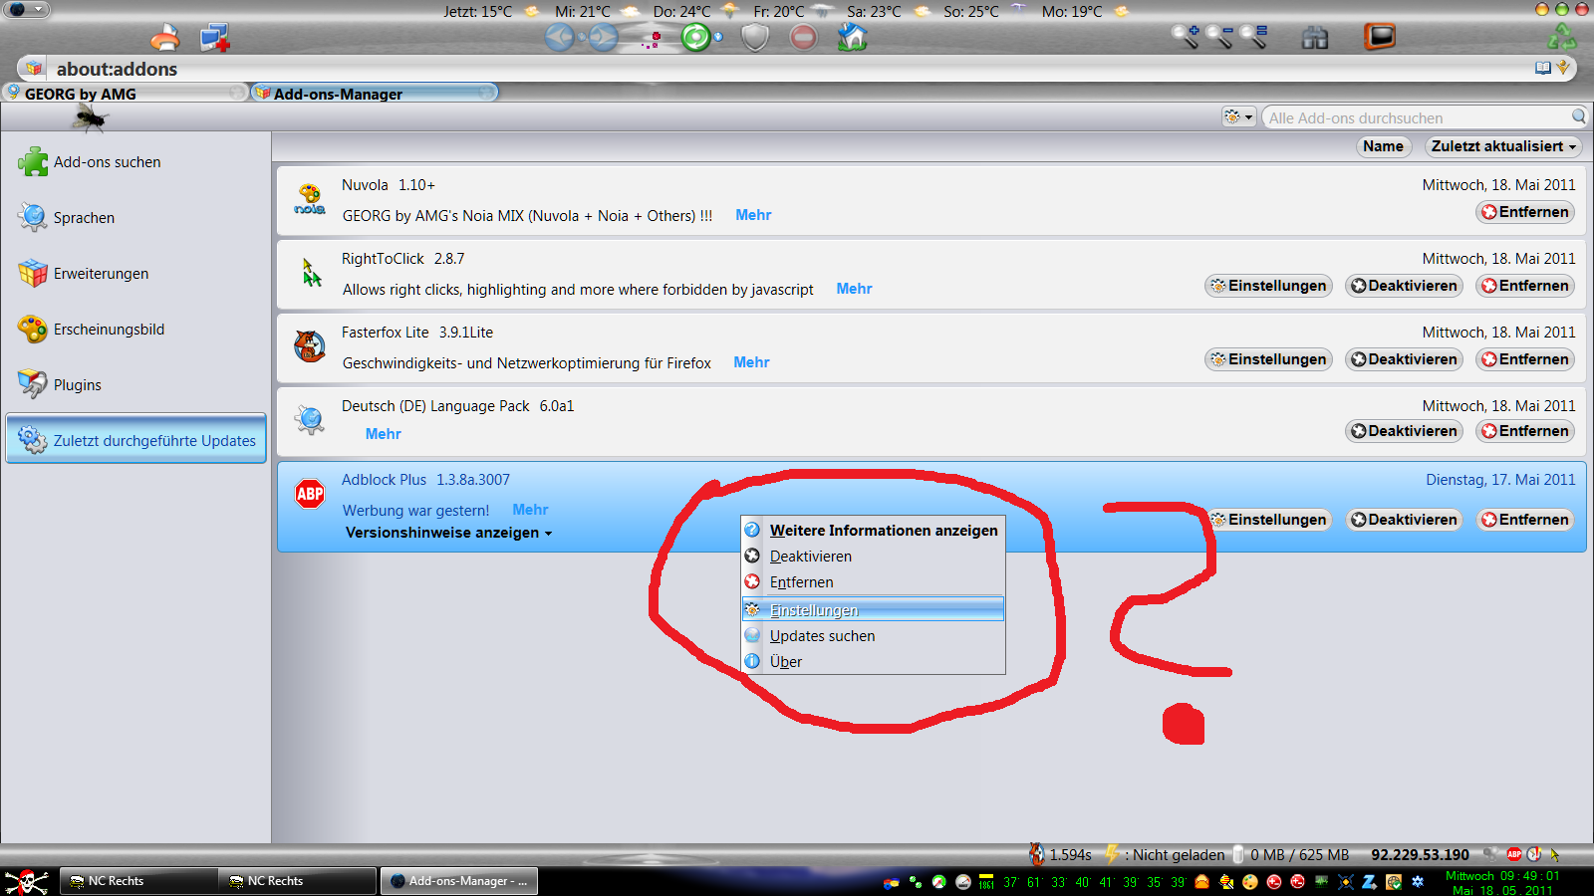Viewport: 1594px width, 896px height.
Task: Open Einstellungen for Fasterfox Lite
Action: coord(1268,359)
